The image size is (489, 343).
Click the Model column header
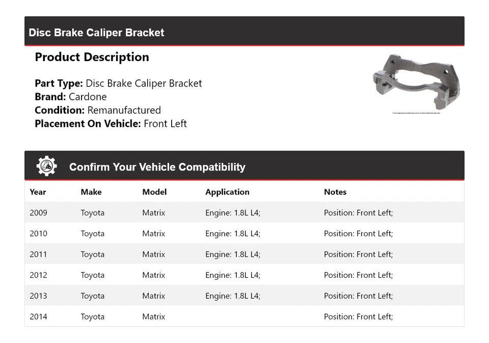pos(154,192)
